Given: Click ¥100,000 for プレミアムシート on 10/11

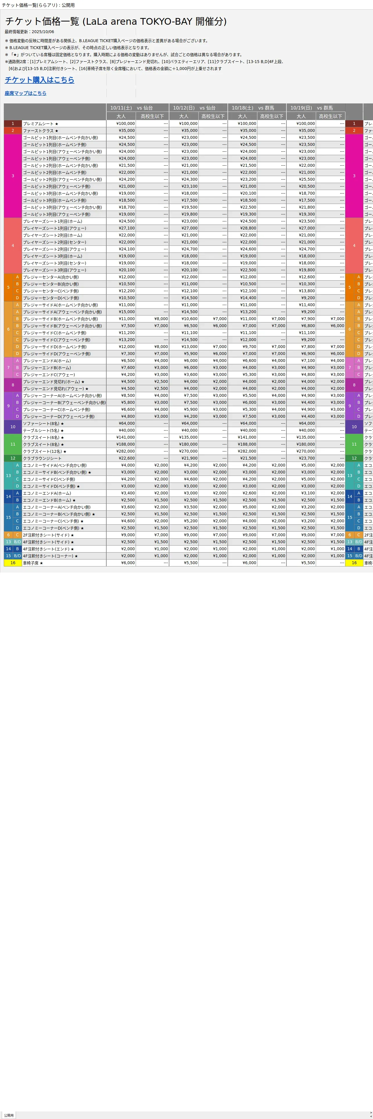Looking at the screenshot, I should 121,124.
